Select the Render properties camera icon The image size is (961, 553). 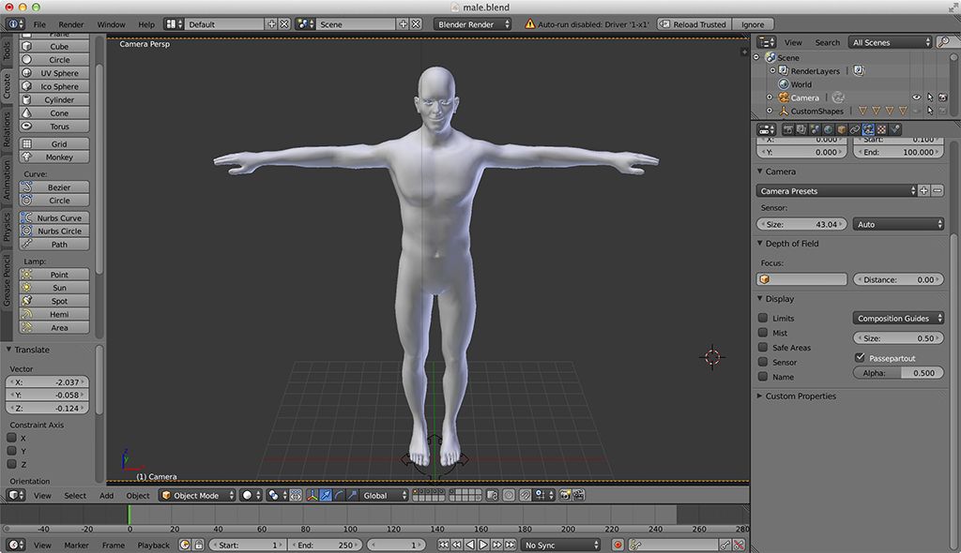click(x=788, y=129)
